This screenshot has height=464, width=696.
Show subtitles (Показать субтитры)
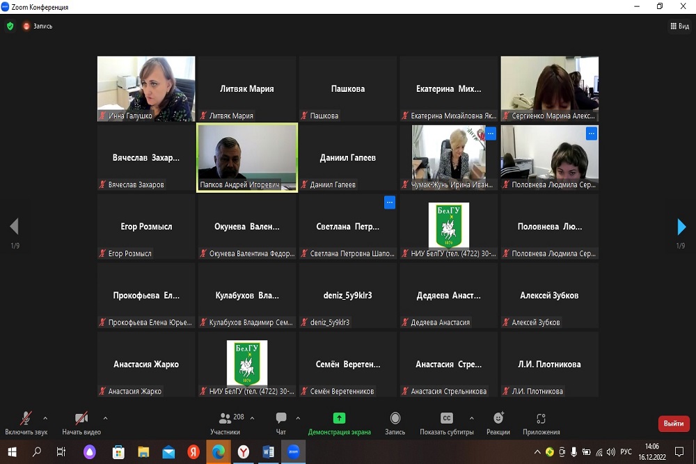tap(447, 422)
